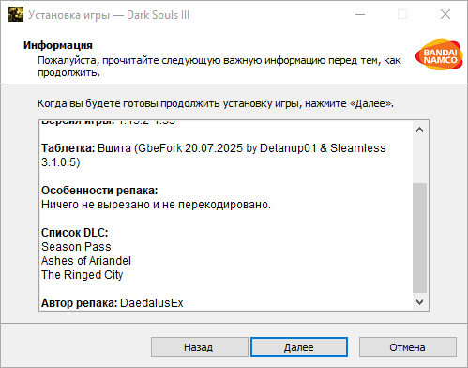This screenshot has width=468, height=368.
Task: Click the 'Особенности репака:' heading
Action: (x=99, y=191)
